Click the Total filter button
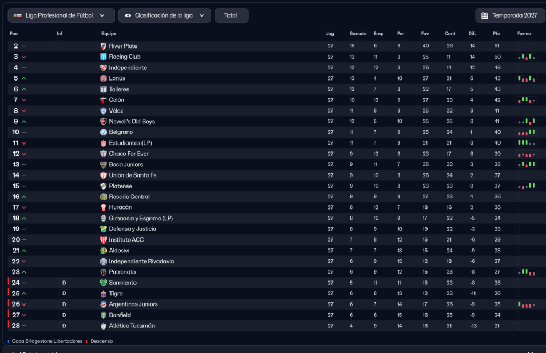546x353 pixels. click(x=231, y=15)
